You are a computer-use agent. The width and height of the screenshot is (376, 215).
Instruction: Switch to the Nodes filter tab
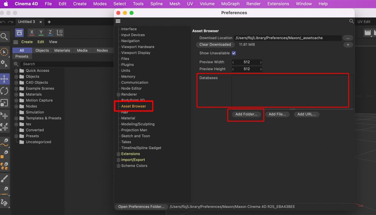102,50
